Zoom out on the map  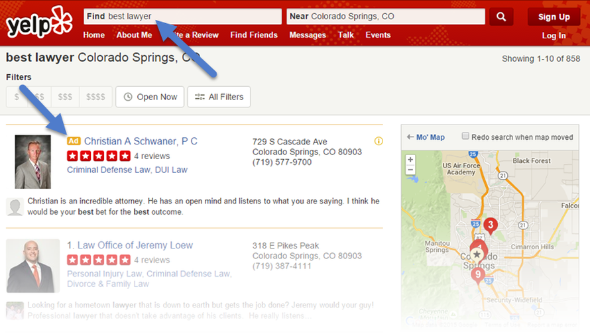pyautogui.click(x=410, y=170)
